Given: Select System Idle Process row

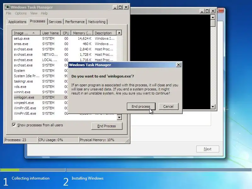Looking at the screenshot, I should [40, 76].
